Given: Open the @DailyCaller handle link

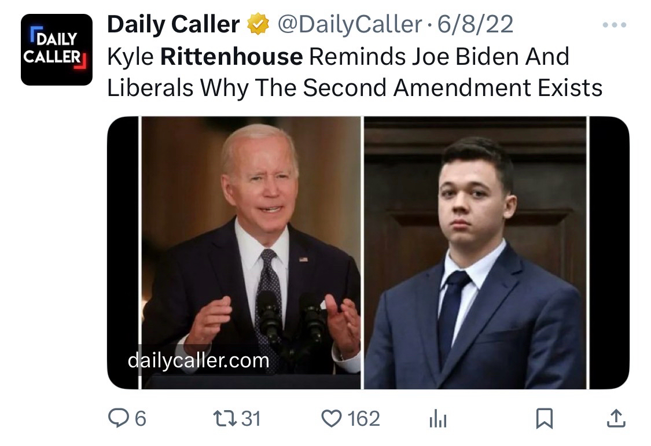Looking at the screenshot, I should click(x=350, y=24).
